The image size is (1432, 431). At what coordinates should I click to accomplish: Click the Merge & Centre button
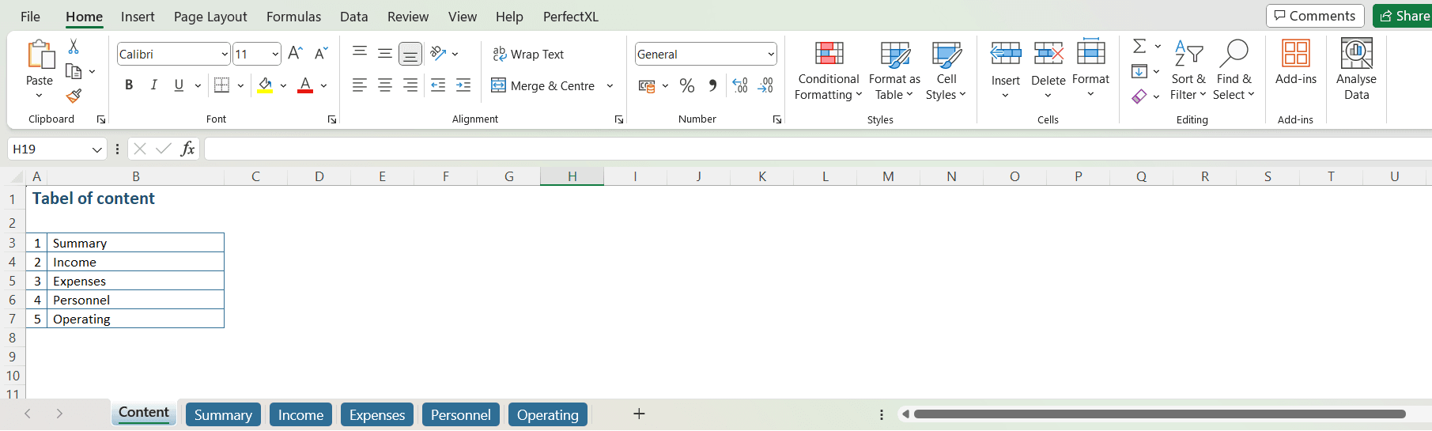click(543, 85)
